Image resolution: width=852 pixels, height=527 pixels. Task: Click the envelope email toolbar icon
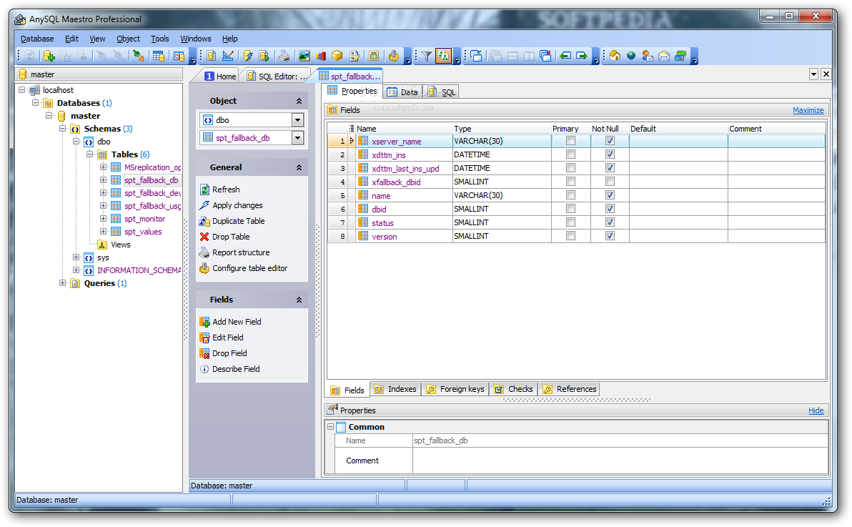[664, 56]
